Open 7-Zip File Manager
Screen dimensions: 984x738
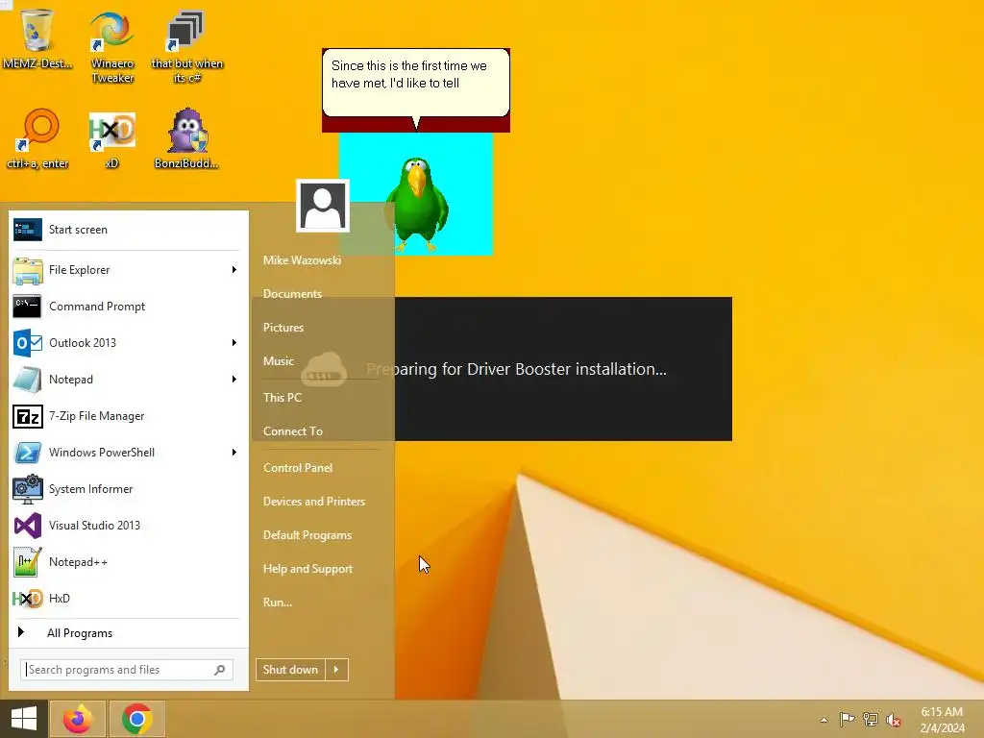coord(126,415)
